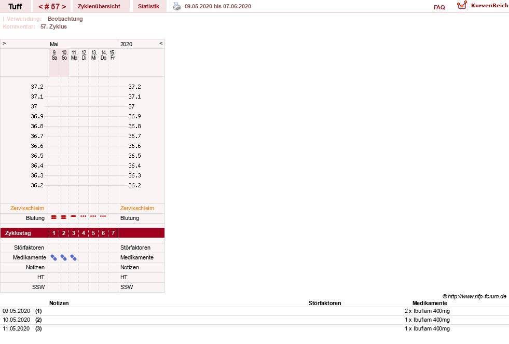Click the left Zervixschleim row label
509x344 pixels.
(x=27, y=209)
